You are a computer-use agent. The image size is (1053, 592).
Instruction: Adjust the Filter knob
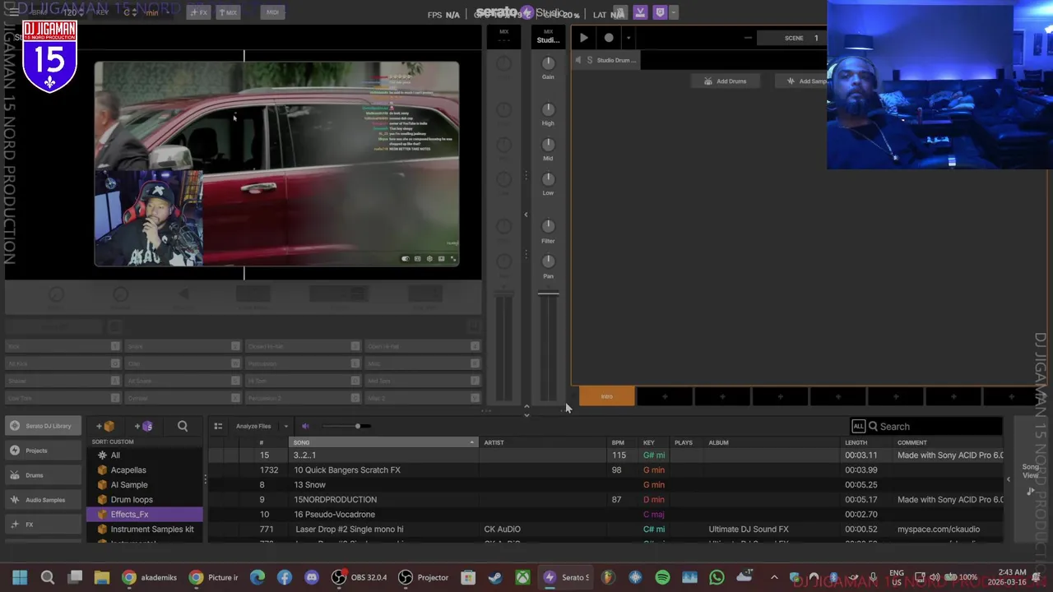(548, 226)
